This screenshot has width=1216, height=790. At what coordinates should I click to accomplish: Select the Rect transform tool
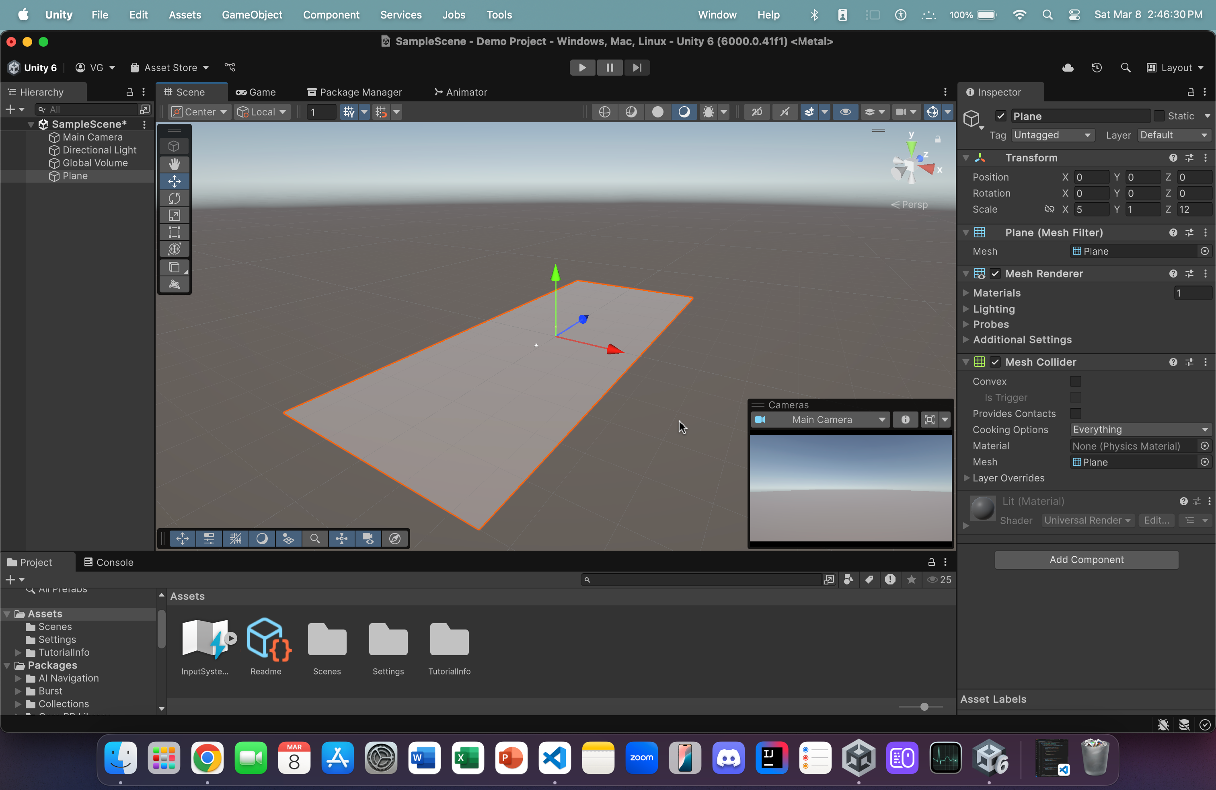click(174, 232)
